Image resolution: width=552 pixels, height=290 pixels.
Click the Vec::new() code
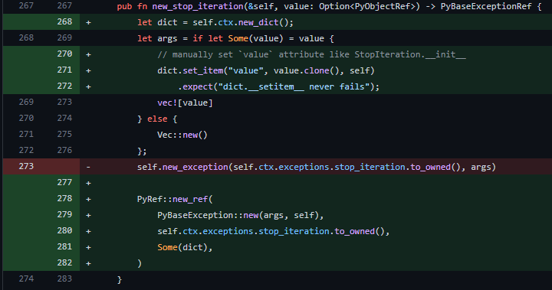[x=182, y=135]
